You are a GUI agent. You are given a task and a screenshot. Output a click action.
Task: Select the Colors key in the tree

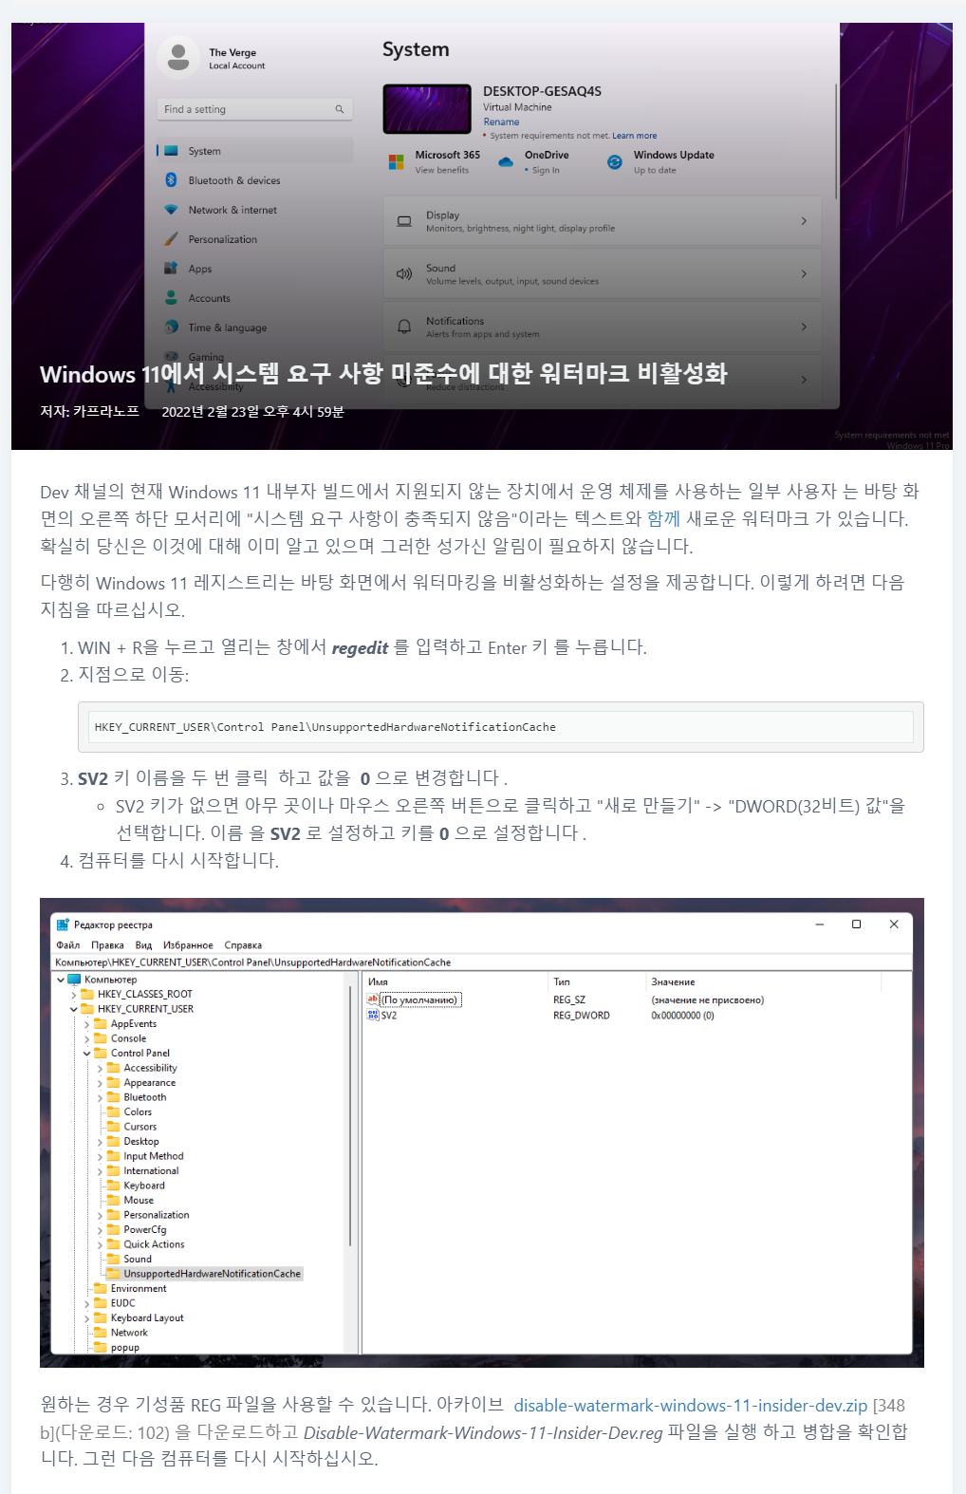(138, 1112)
